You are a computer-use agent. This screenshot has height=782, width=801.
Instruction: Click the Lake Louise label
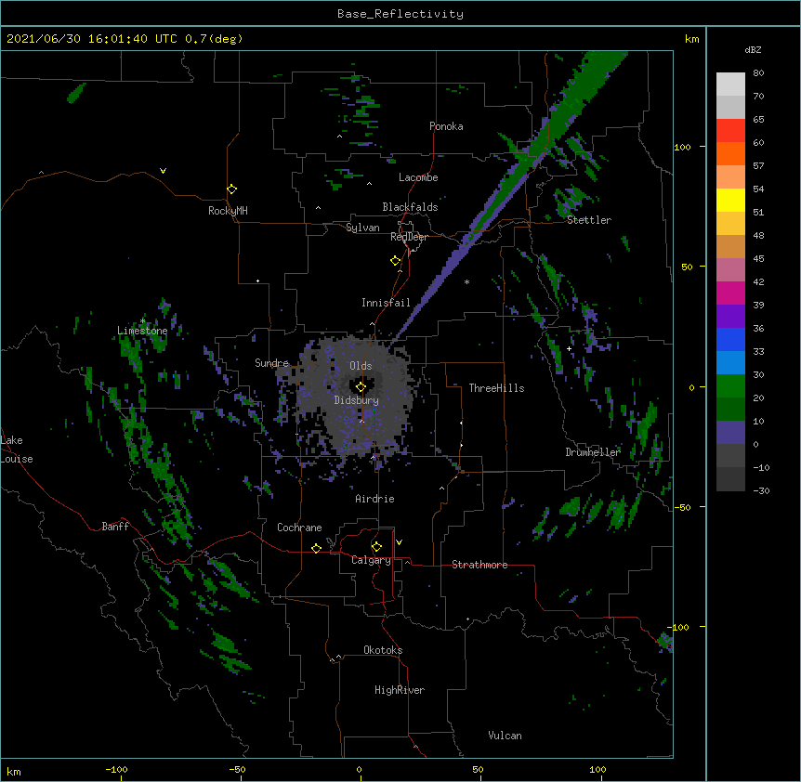tap(17, 450)
